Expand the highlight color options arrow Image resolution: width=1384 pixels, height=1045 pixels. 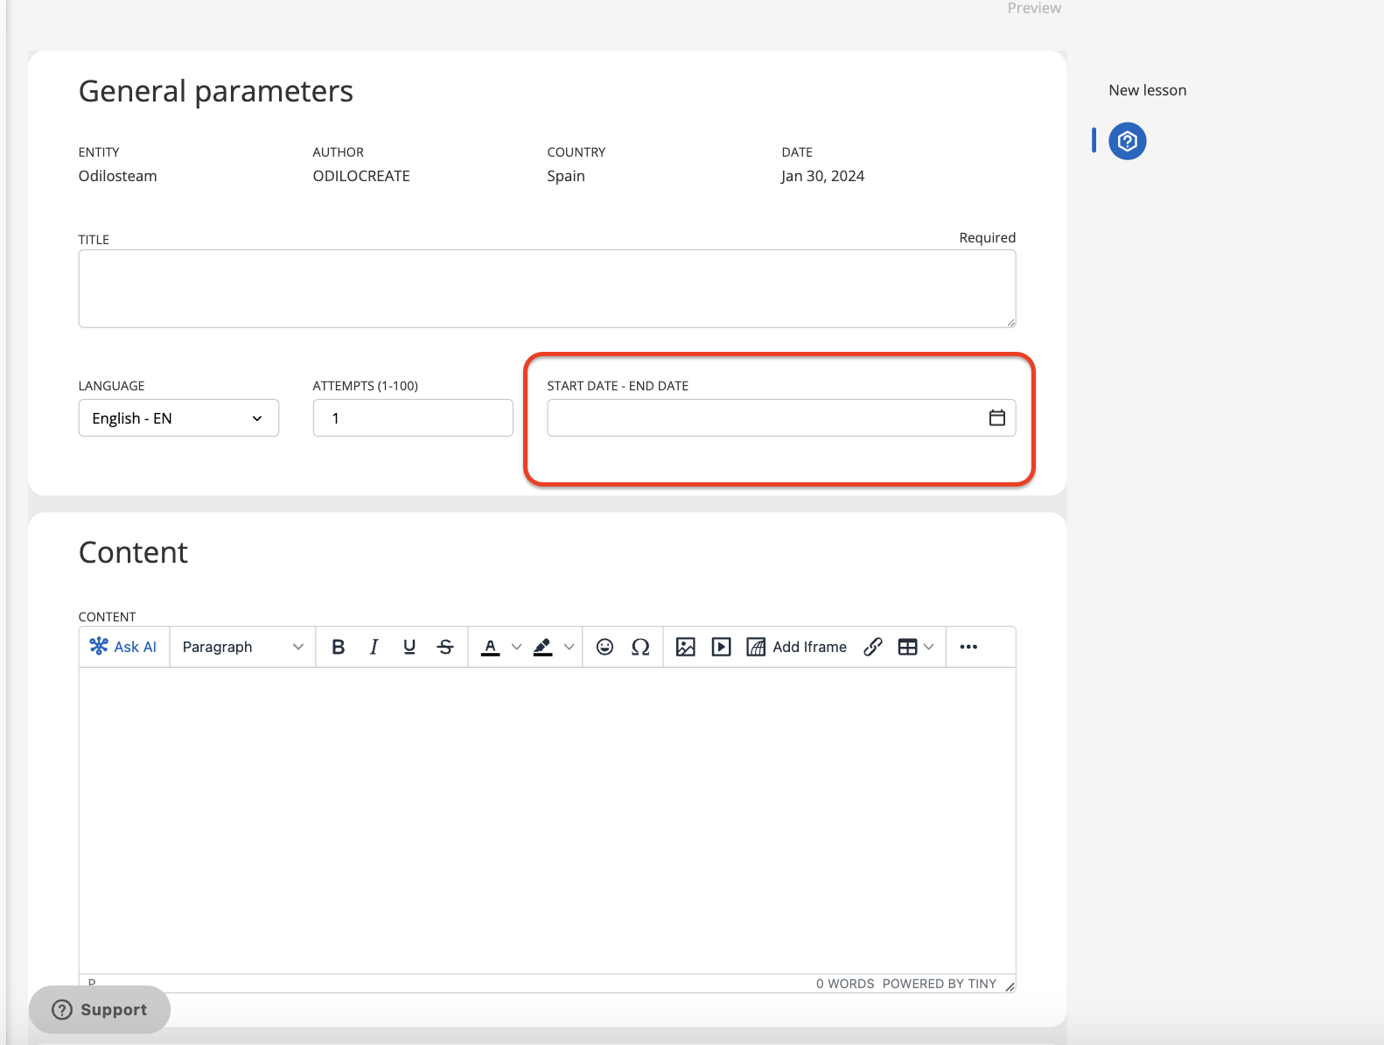coord(569,647)
